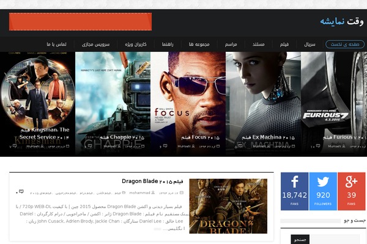
Task: Open the مراسم menu item
Action: coord(231,45)
